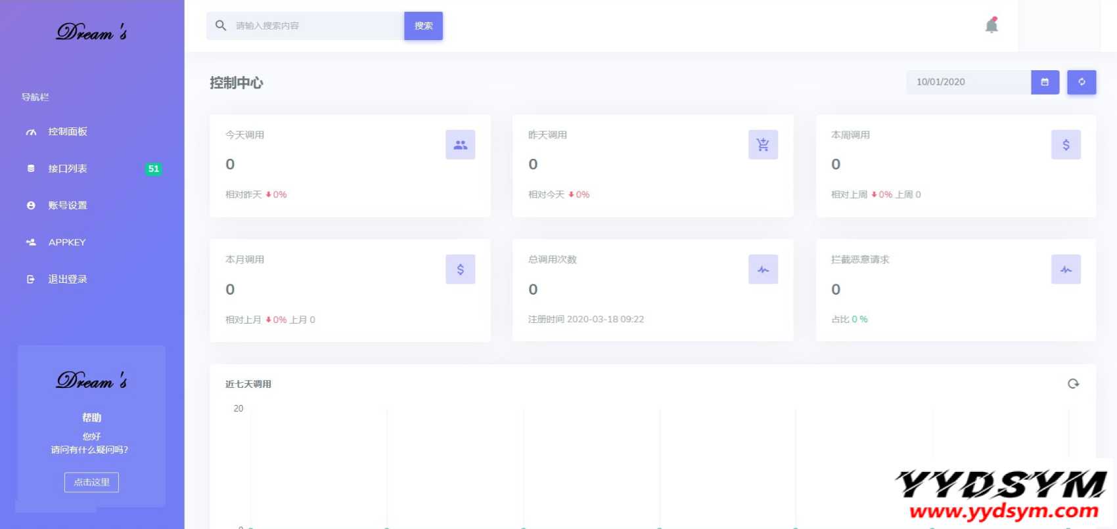The height and width of the screenshot is (529, 1117).
Task: Click the refresh button beside the date
Action: [x=1081, y=82]
